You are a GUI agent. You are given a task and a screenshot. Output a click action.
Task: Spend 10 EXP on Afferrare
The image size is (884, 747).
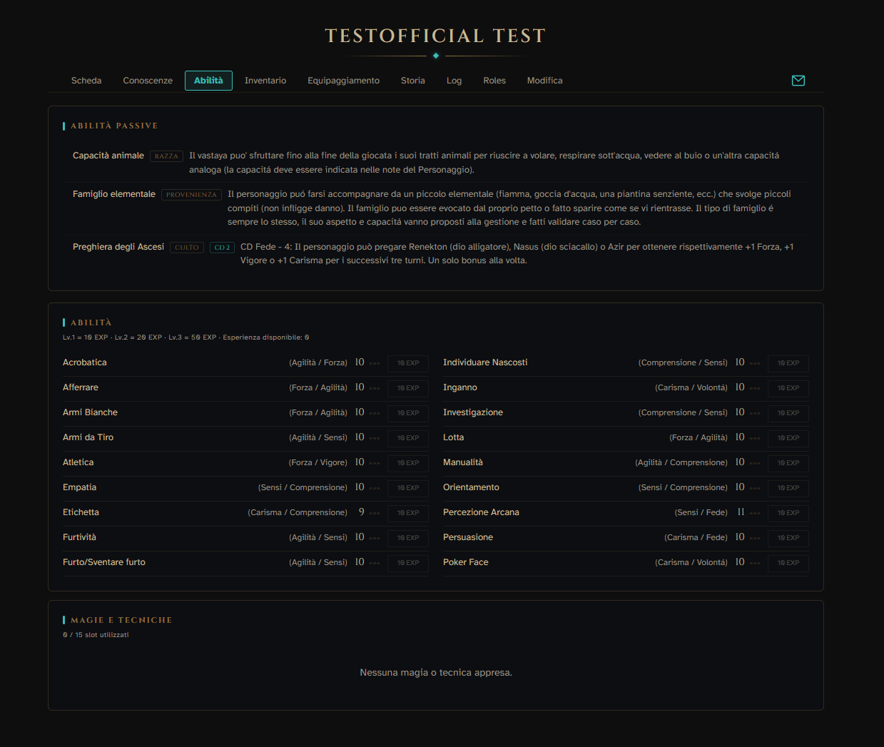coord(408,388)
